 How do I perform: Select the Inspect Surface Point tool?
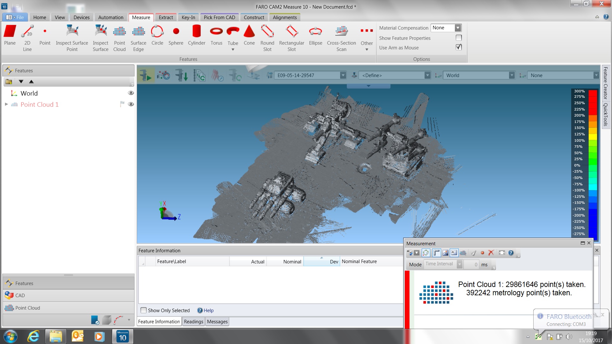click(x=72, y=38)
